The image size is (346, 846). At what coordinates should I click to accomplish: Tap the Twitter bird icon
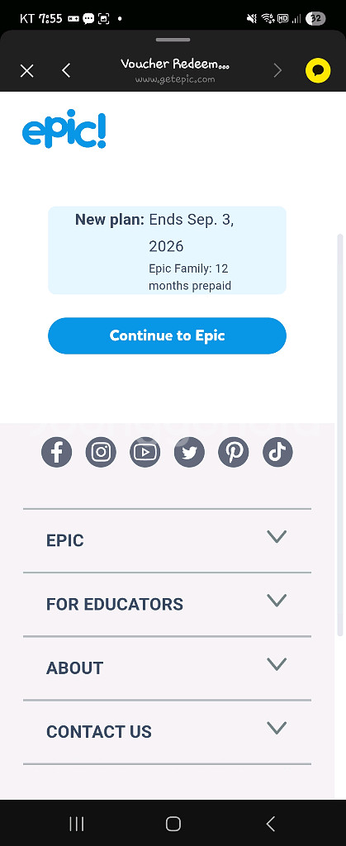(x=189, y=452)
